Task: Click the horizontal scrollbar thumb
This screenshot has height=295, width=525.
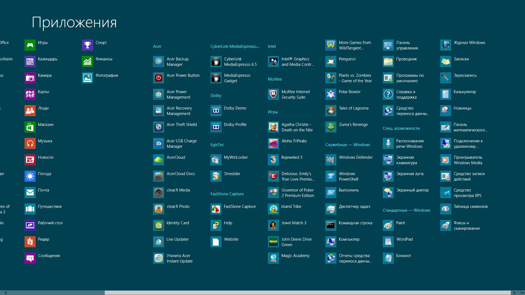Action: [308, 293]
